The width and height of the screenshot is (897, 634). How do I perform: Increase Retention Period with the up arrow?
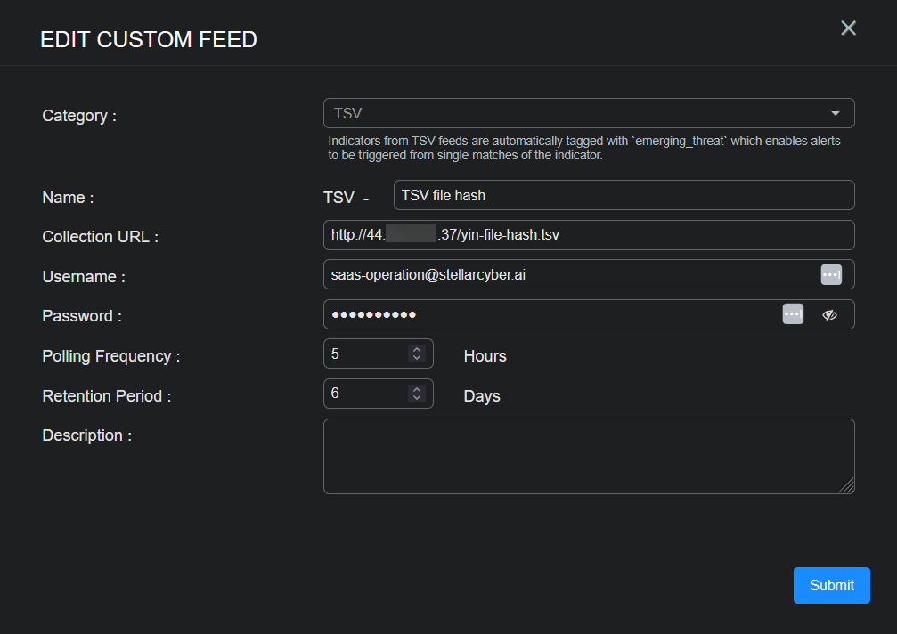[x=416, y=389]
